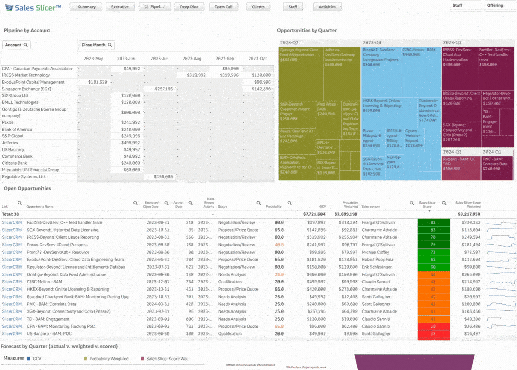
Task: Click the Sales Slicer Score Weighted legend swatch
Action: (142, 359)
